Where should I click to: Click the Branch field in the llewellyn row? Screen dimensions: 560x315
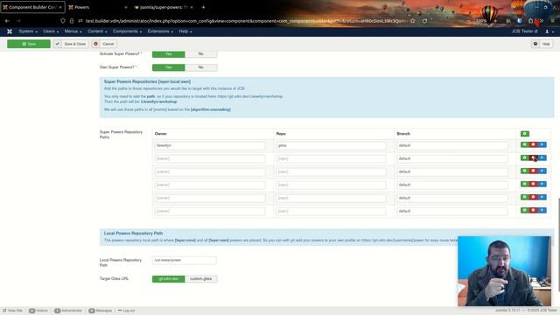(x=452, y=146)
